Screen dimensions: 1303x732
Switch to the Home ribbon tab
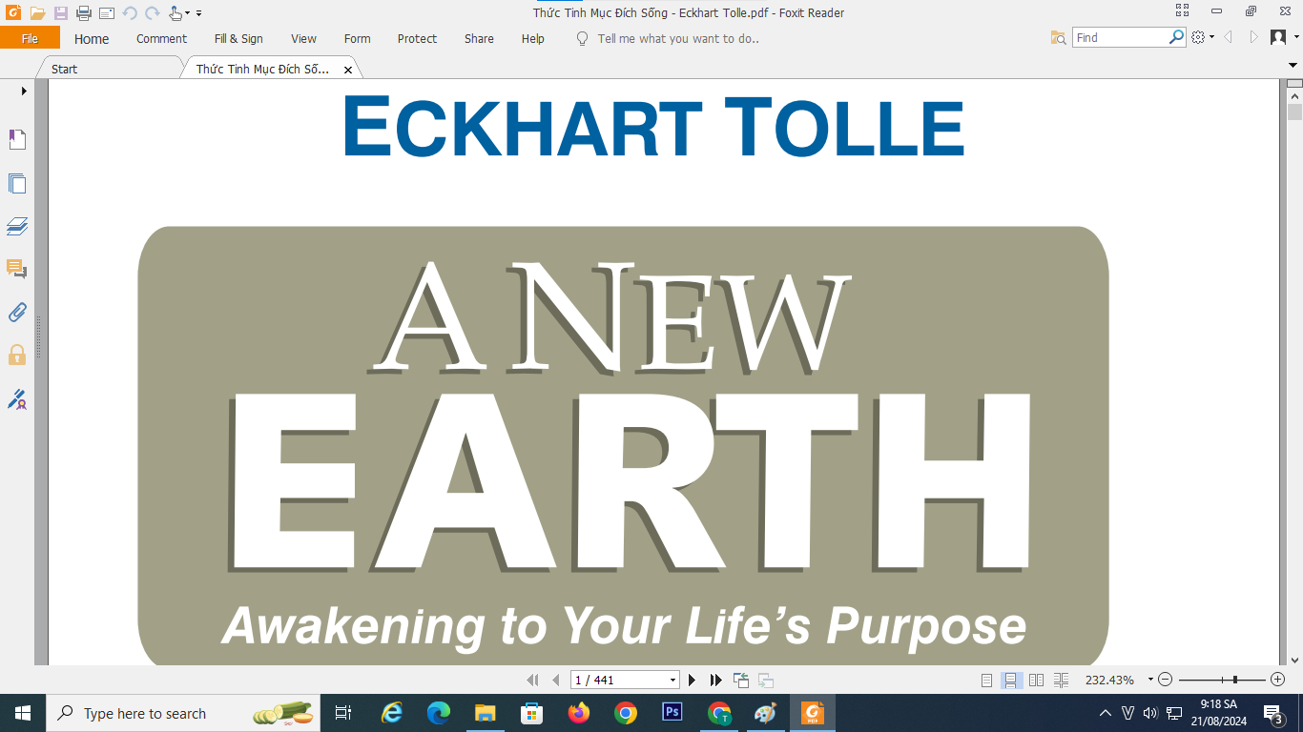[x=92, y=38]
